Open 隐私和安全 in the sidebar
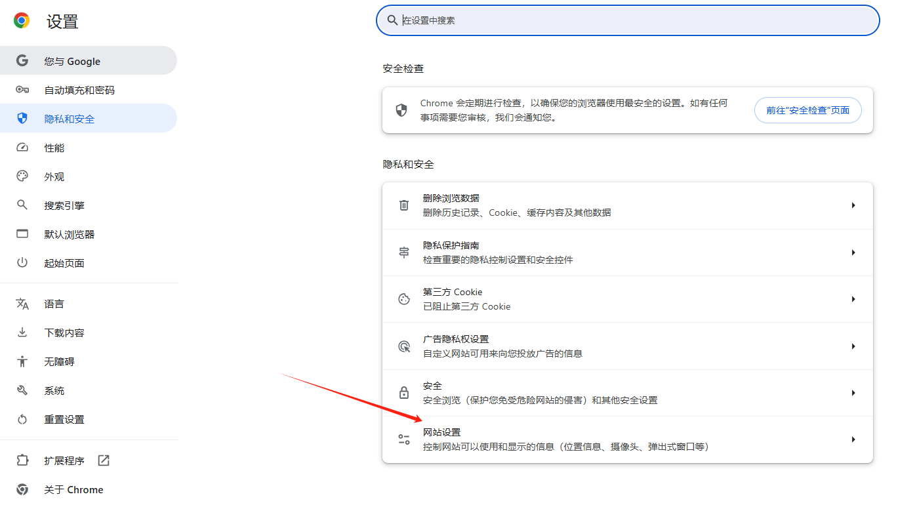Viewport: 917px width, 528px height. click(70, 119)
